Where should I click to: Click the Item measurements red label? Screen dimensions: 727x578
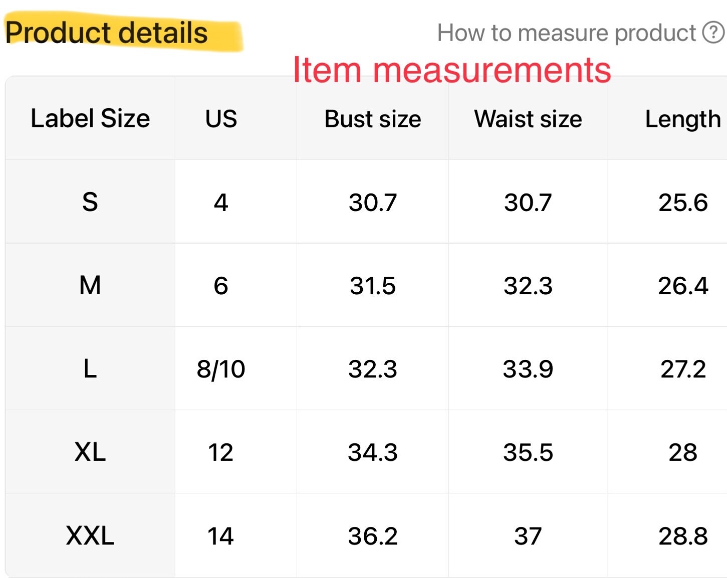click(452, 69)
